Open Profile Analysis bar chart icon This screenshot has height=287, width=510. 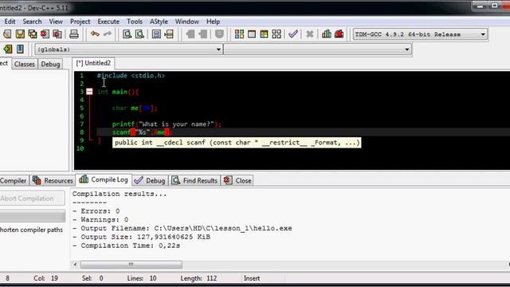coord(327,33)
